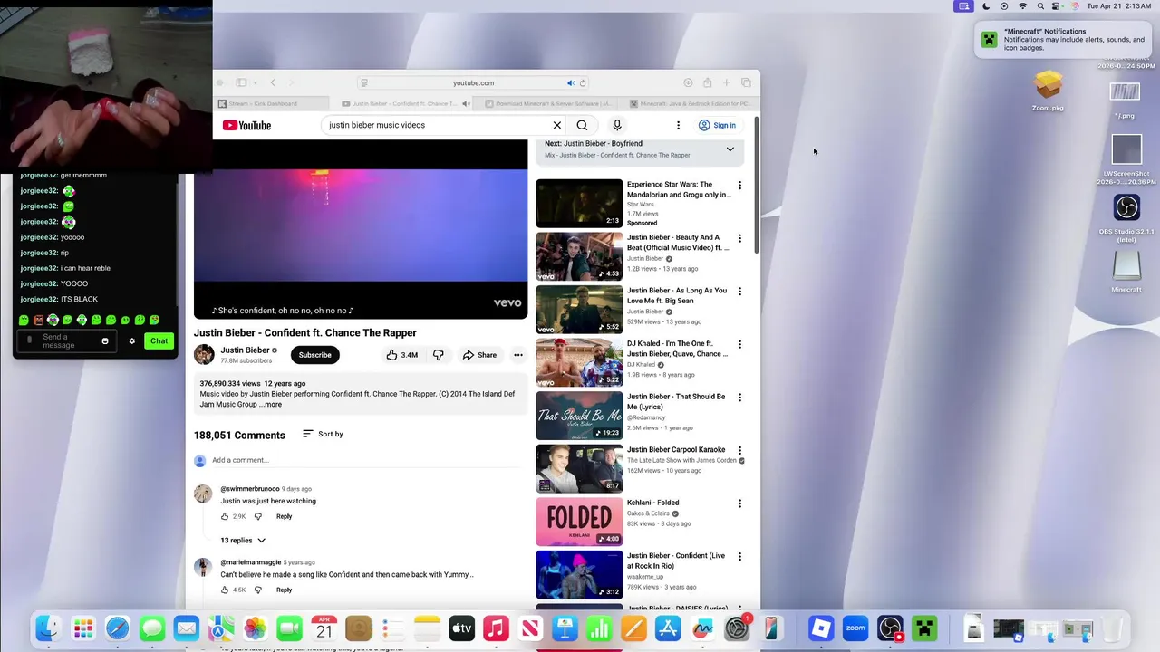Open Justin Bieber Carpool Karaoke title
The image size is (1160, 652).
(x=676, y=449)
